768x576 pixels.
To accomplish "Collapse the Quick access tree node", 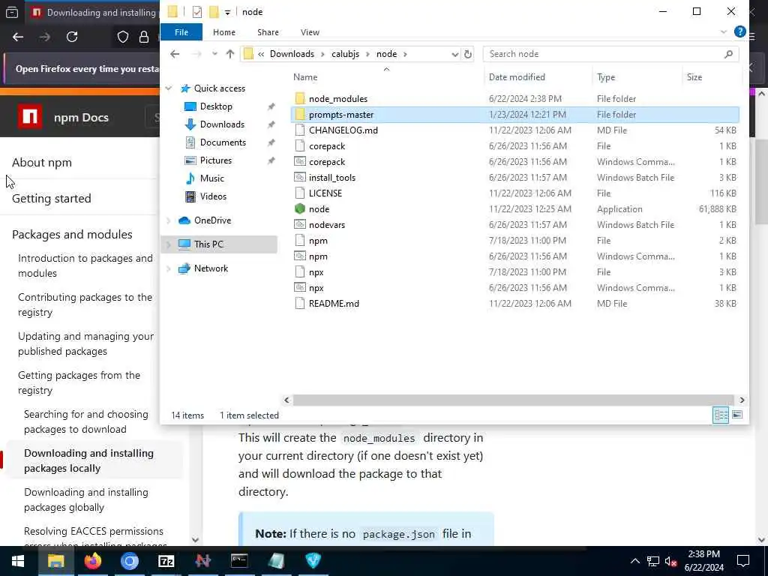I will [x=169, y=88].
